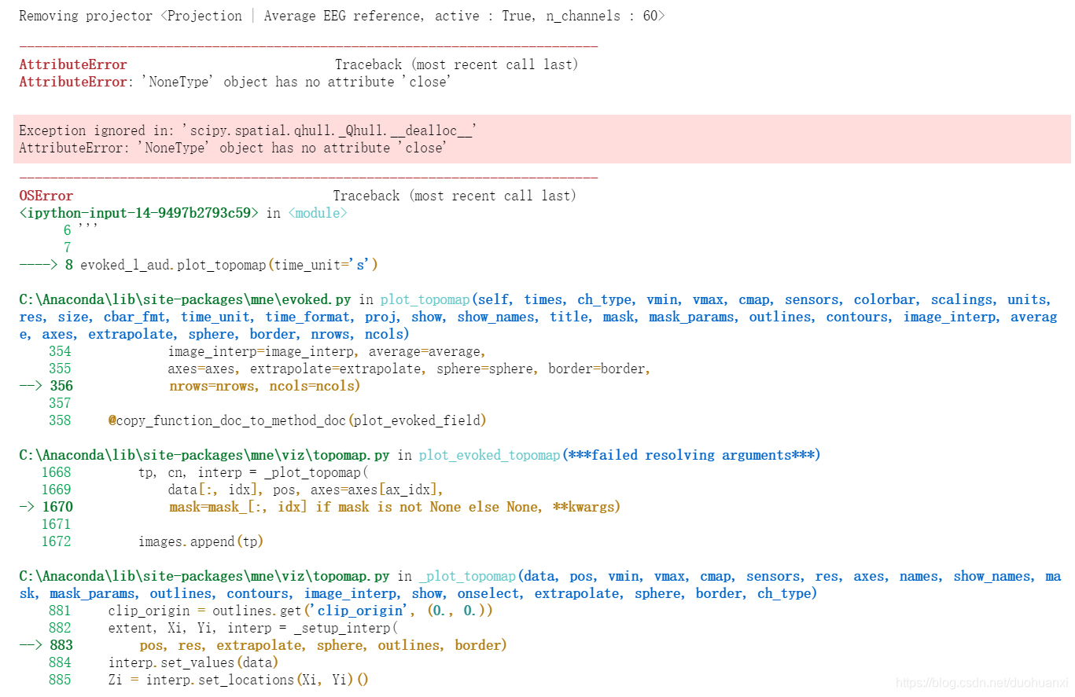This screenshot has width=1075, height=697.
Task: Click line 1669 data[:, idx], pos code
Action: (x=306, y=490)
